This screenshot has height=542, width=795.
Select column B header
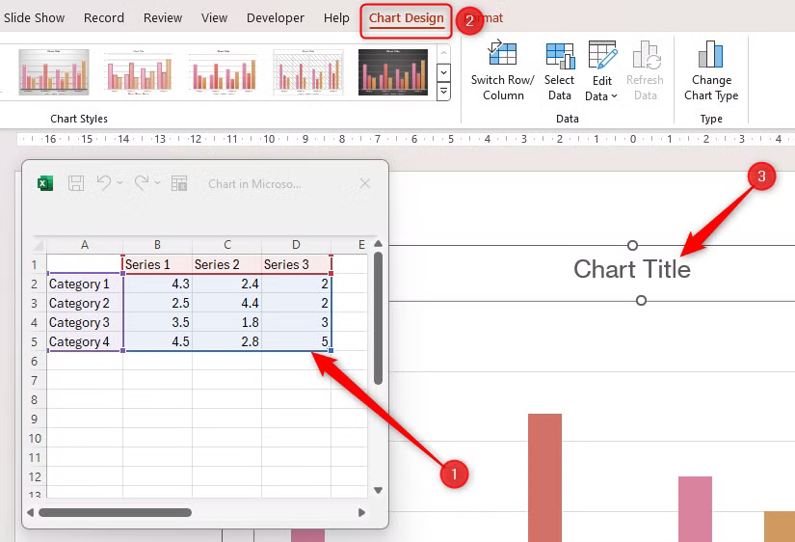(157, 245)
